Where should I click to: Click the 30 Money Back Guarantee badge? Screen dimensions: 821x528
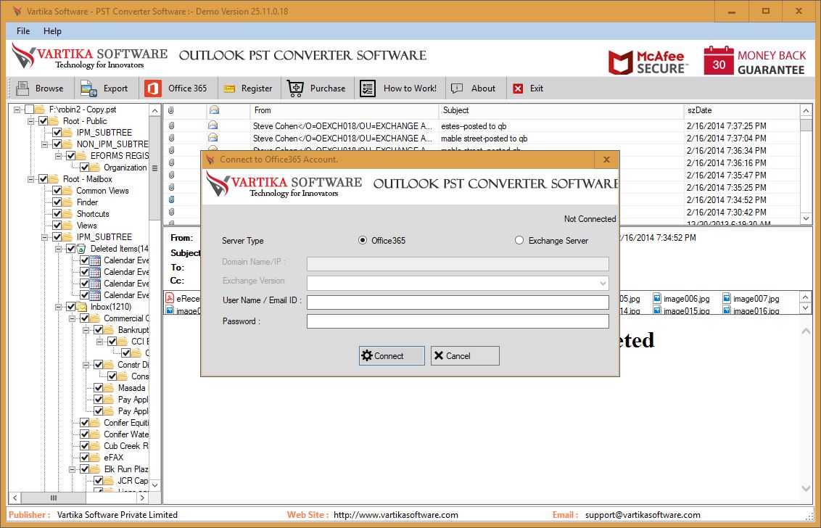(x=754, y=61)
